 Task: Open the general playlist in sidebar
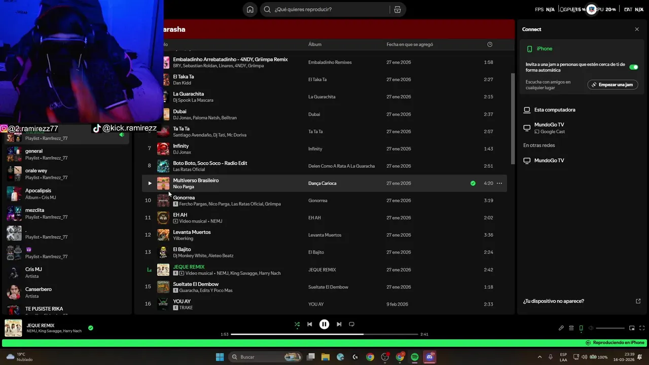tap(67, 154)
